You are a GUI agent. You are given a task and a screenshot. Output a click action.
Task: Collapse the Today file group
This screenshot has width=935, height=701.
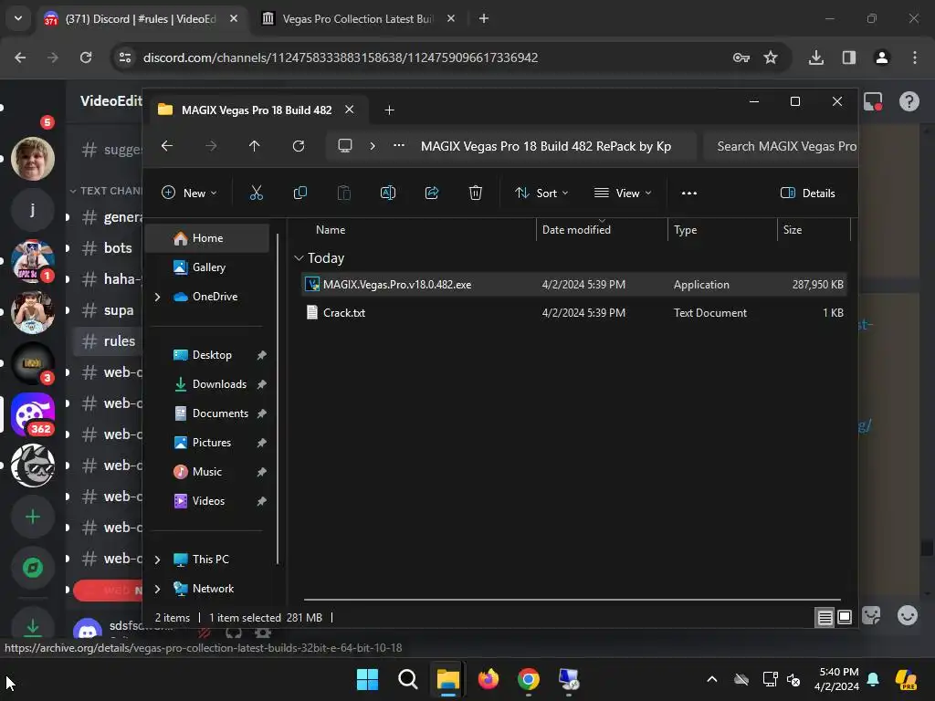pyautogui.click(x=299, y=258)
